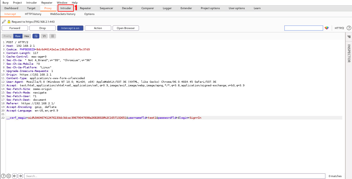Viewport: 352px width, 179px height.
Task: Click the help icon beside HTTP/2
Action: click(x=349, y=28)
